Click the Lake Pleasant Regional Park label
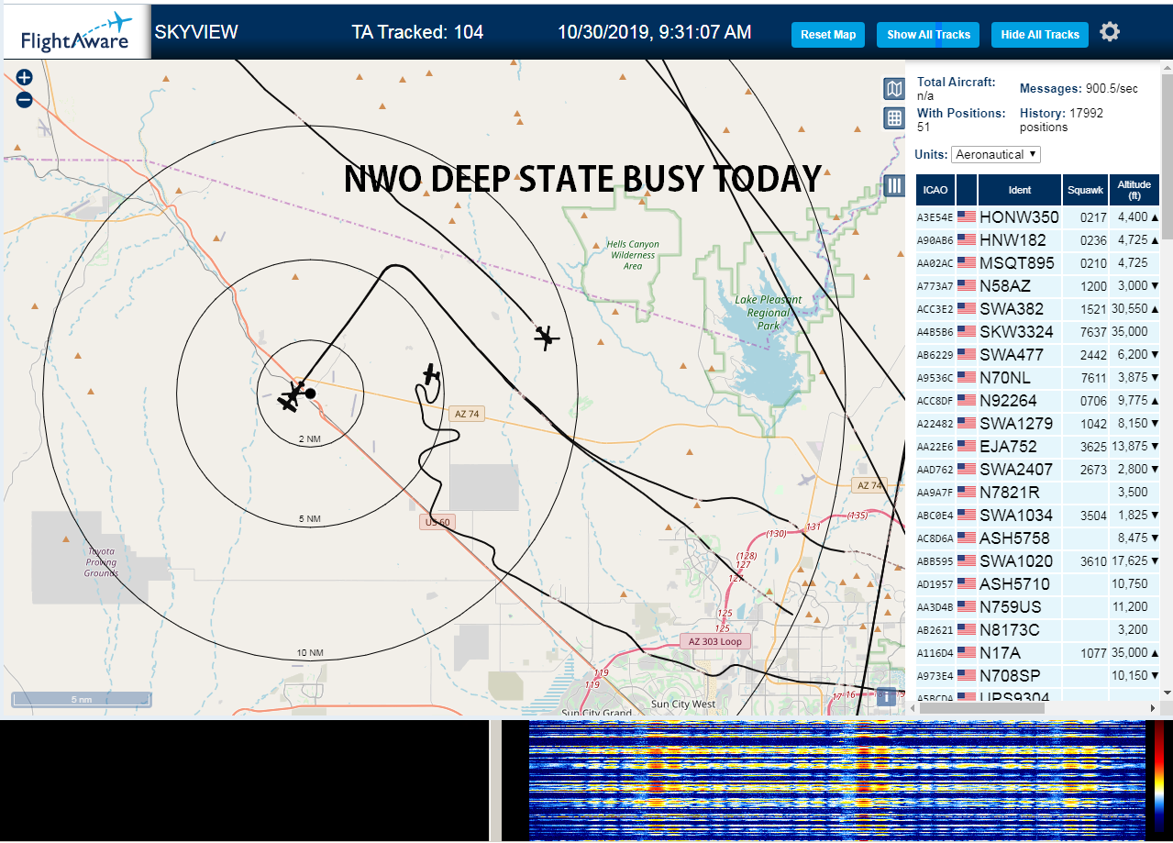 pos(768,313)
